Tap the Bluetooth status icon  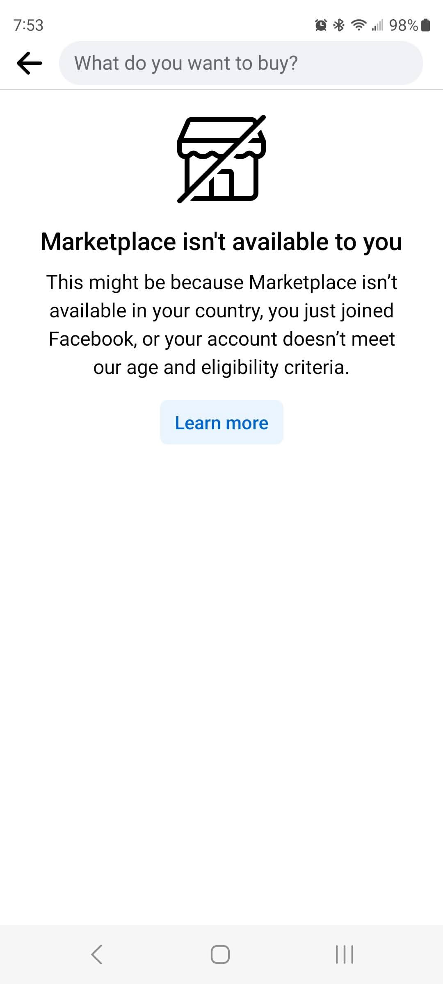(339, 25)
